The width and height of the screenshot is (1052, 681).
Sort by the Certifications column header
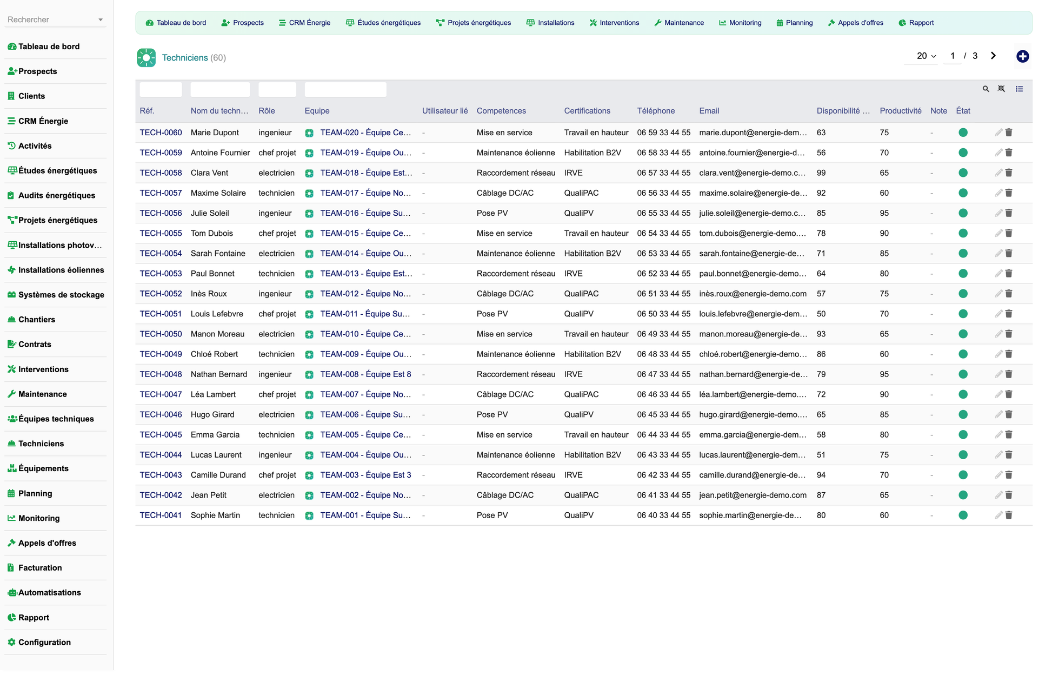[587, 111]
